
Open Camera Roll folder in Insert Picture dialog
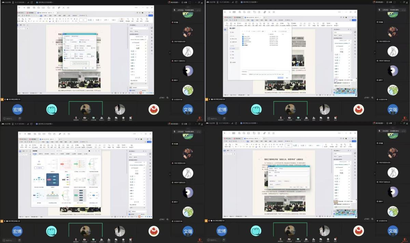pyautogui.click(x=246, y=36)
